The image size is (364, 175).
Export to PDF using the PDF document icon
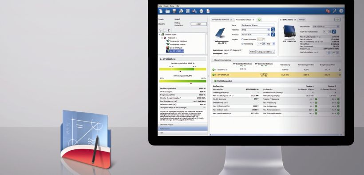click(x=208, y=11)
